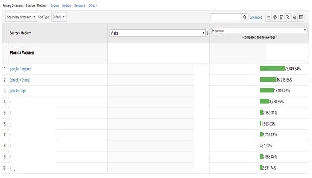Open the Revenue metric dropdown
This screenshot has height=178, width=312.
259,31
